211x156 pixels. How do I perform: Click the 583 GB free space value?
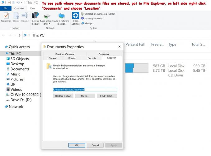click(x=159, y=66)
